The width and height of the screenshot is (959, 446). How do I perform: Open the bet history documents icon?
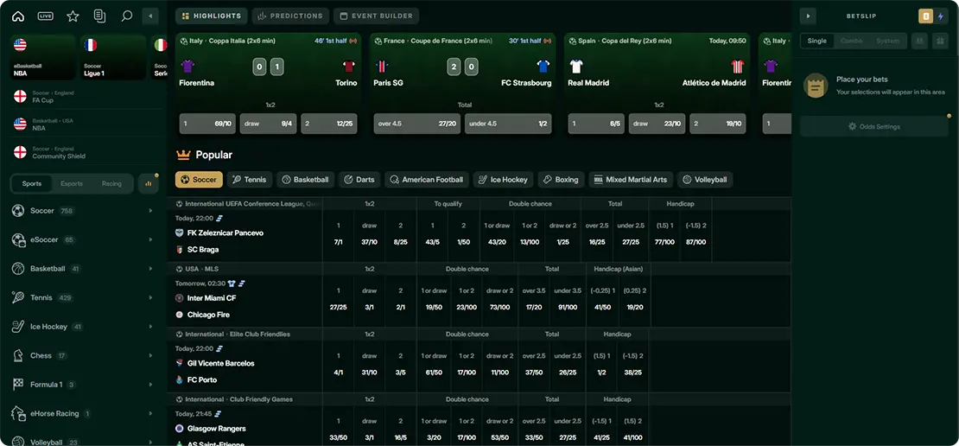pyautogui.click(x=99, y=16)
